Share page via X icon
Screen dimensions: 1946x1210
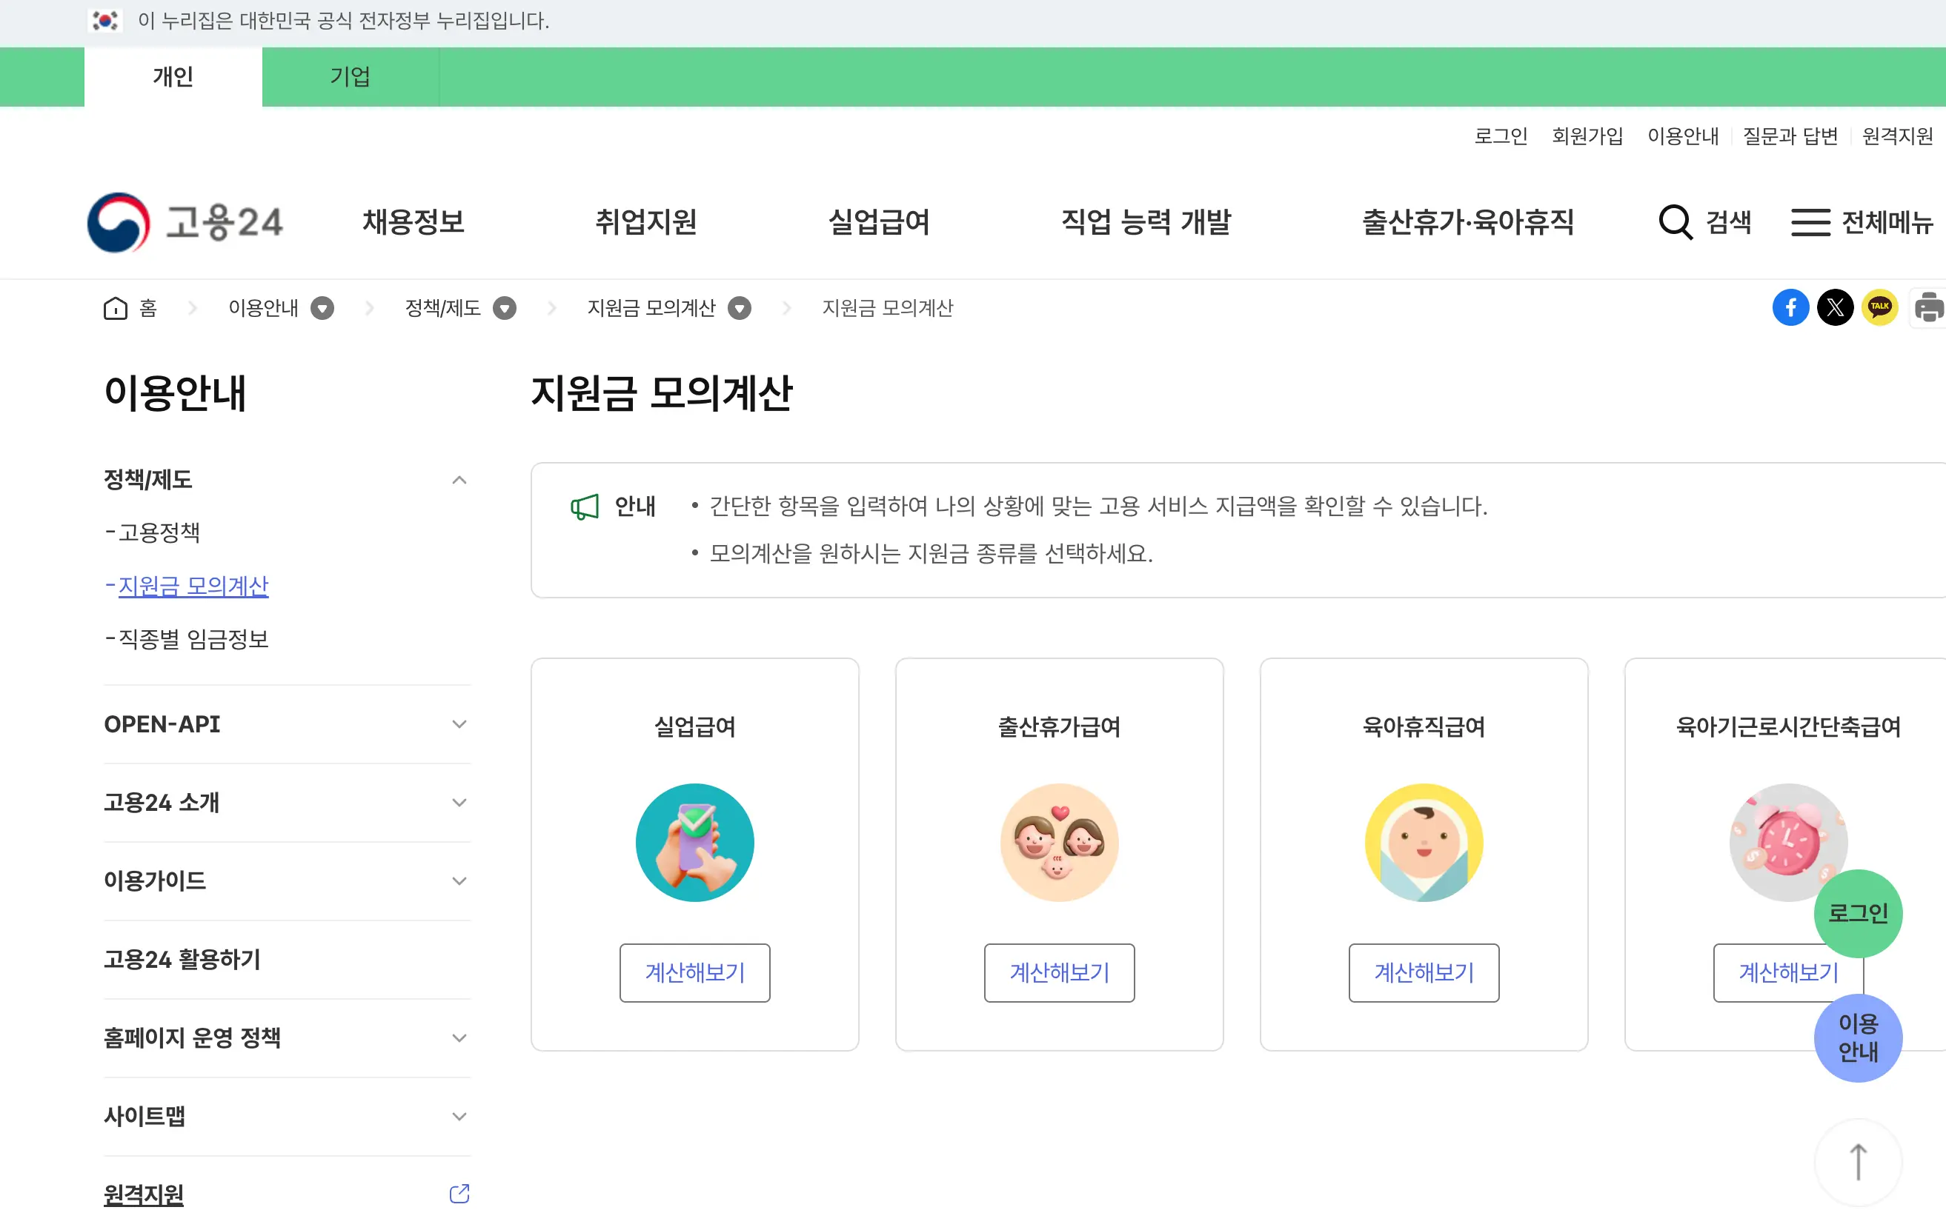pos(1835,307)
